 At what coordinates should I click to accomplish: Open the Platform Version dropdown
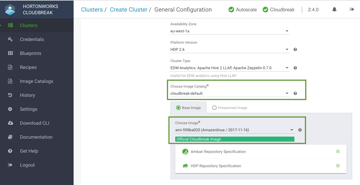pos(229,50)
